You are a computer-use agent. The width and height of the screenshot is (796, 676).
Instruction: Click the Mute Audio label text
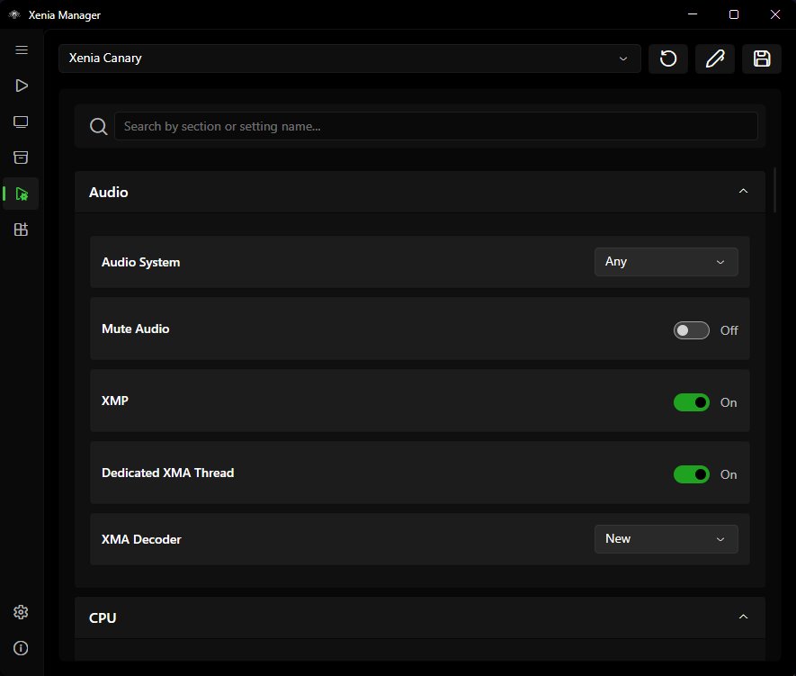[136, 329]
